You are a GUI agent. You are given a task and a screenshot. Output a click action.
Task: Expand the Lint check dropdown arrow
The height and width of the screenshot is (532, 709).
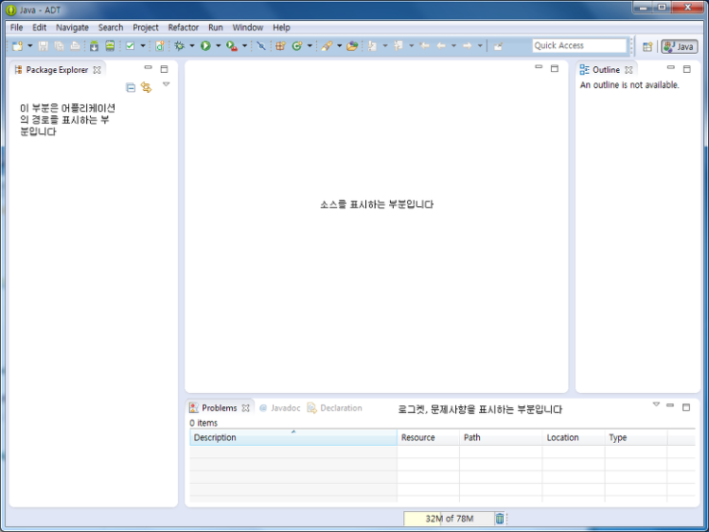(x=143, y=46)
